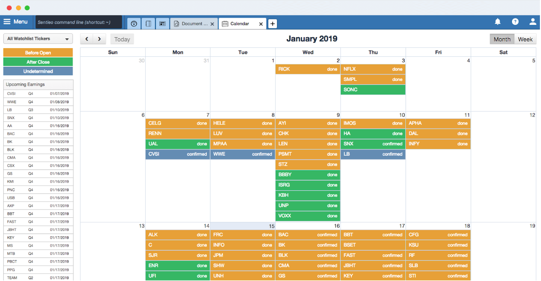Screen dimensions: 541x281
Task: Toggle the Undetermined filter
Action: (x=38, y=71)
